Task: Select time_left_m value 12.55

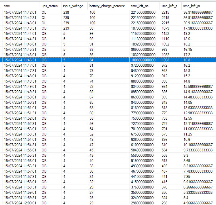Action: click(x=188, y=118)
